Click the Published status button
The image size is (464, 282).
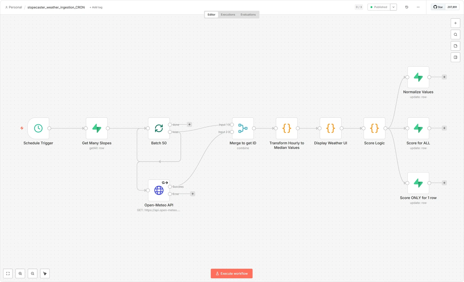pos(379,7)
